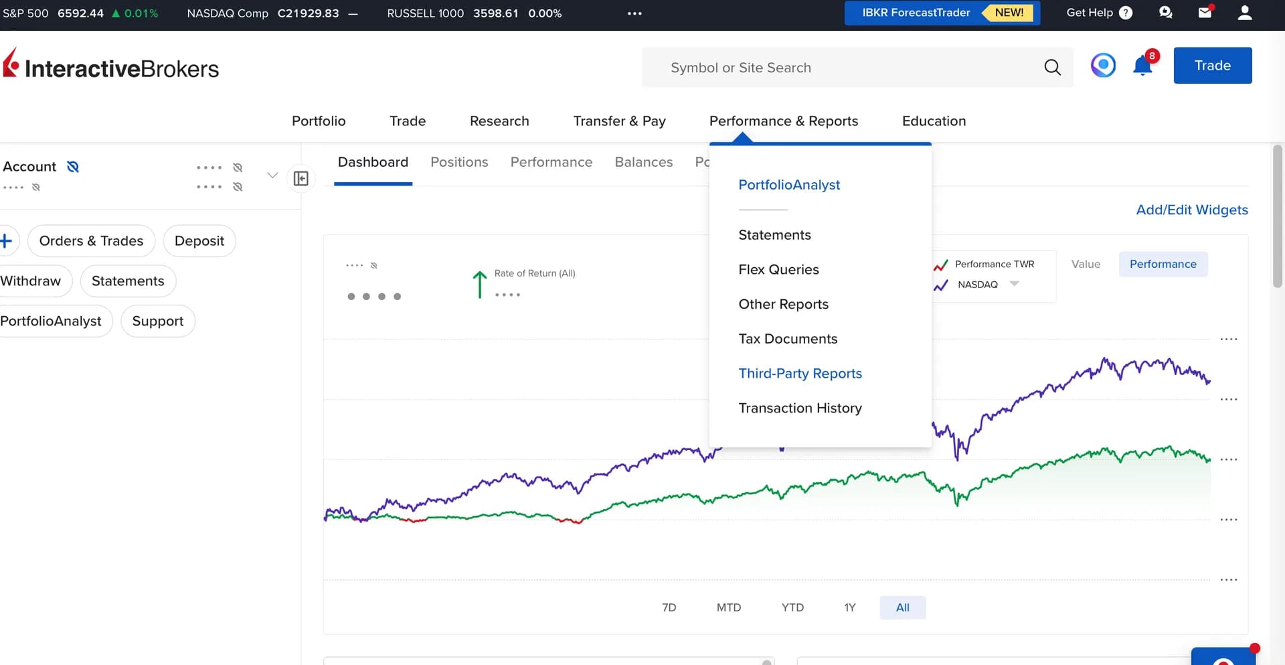Switch the chart to Value view
This screenshot has width=1285, height=665.
coord(1086,264)
